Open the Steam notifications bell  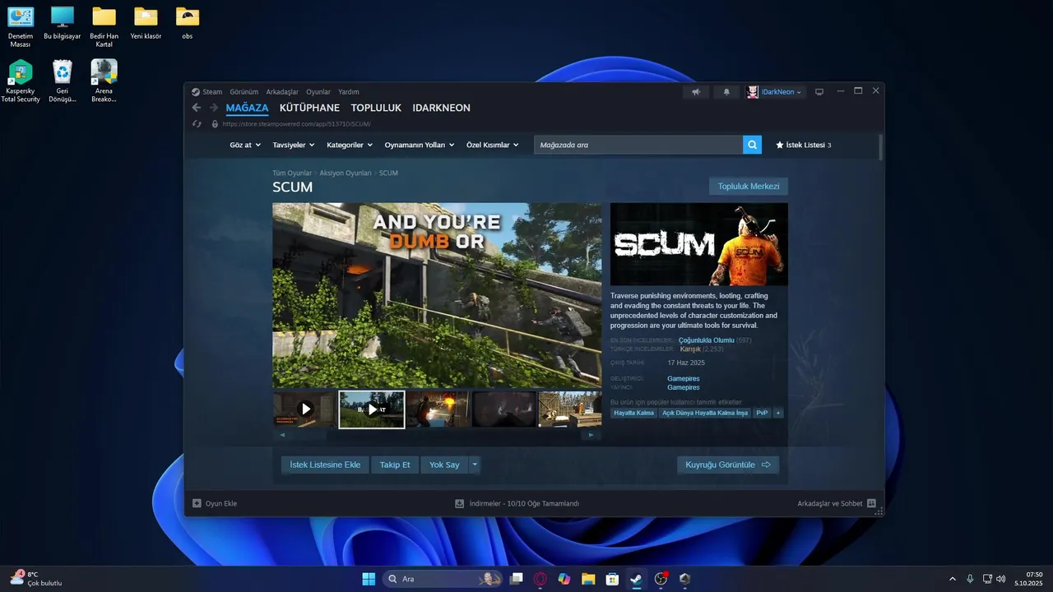coord(726,92)
